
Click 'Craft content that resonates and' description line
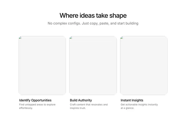pos(89,105)
